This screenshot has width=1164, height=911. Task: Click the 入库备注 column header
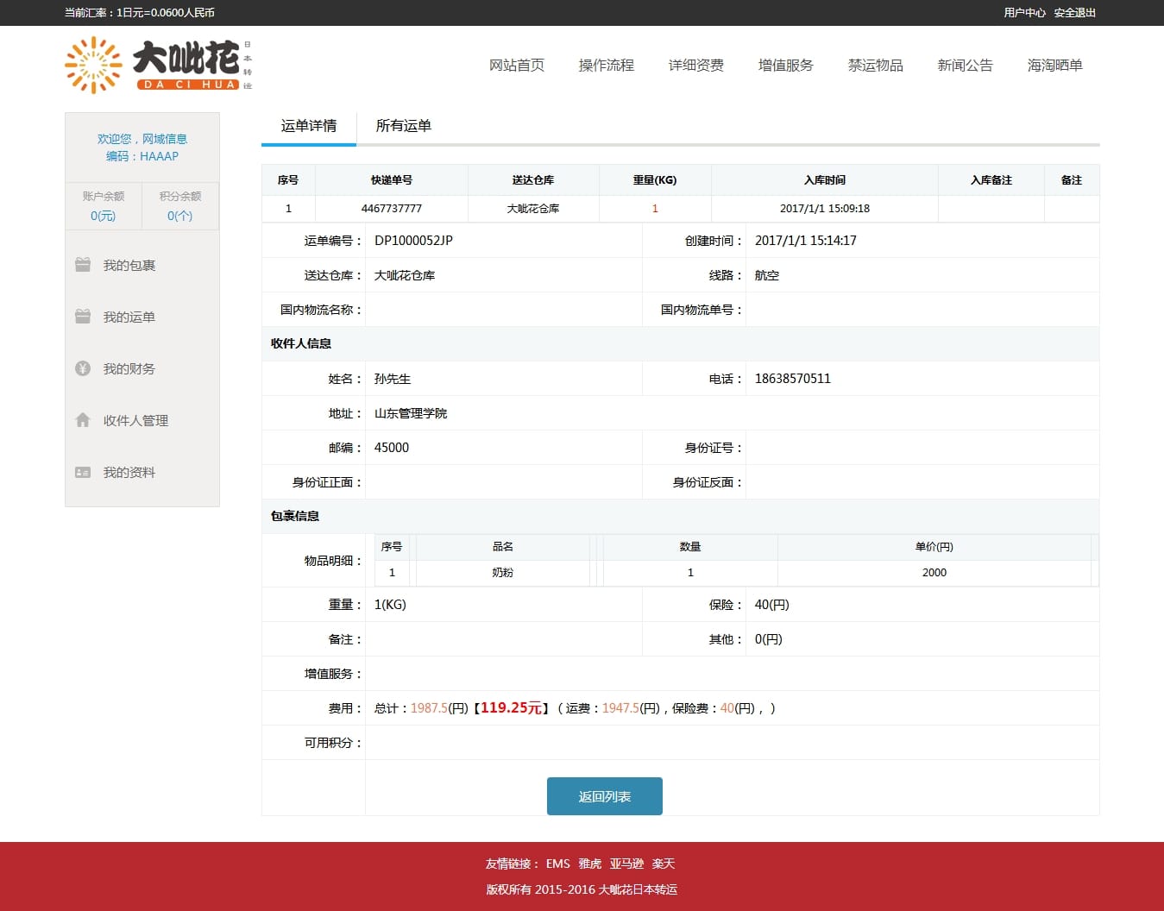[x=991, y=180]
